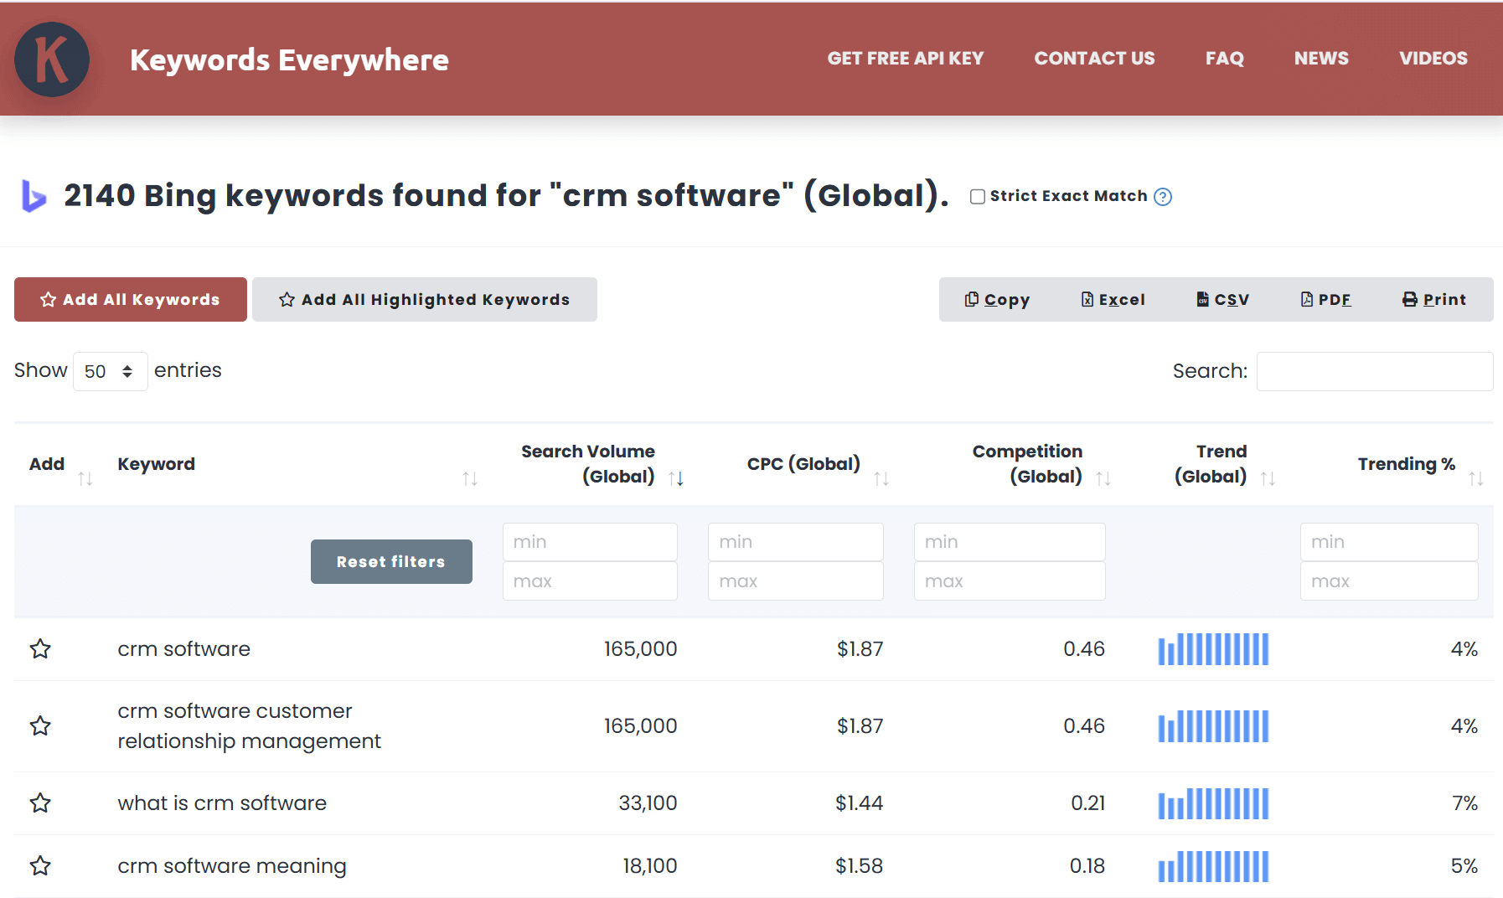Open the Show entries dropdown

click(110, 371)
